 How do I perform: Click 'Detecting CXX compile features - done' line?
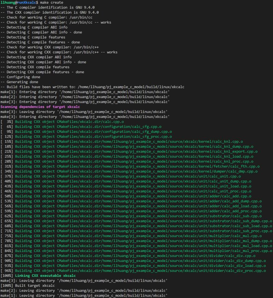[x=42, y=72]
